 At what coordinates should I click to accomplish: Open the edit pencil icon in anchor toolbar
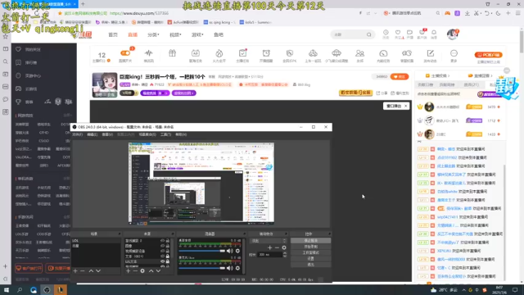(430, 53)
